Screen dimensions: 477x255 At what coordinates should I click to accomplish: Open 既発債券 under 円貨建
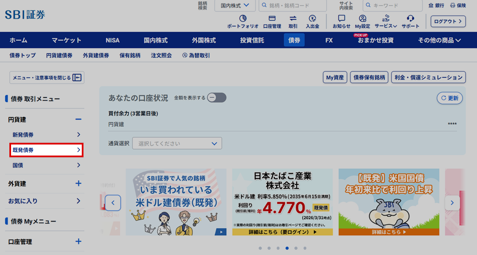[x=46, y=150]
